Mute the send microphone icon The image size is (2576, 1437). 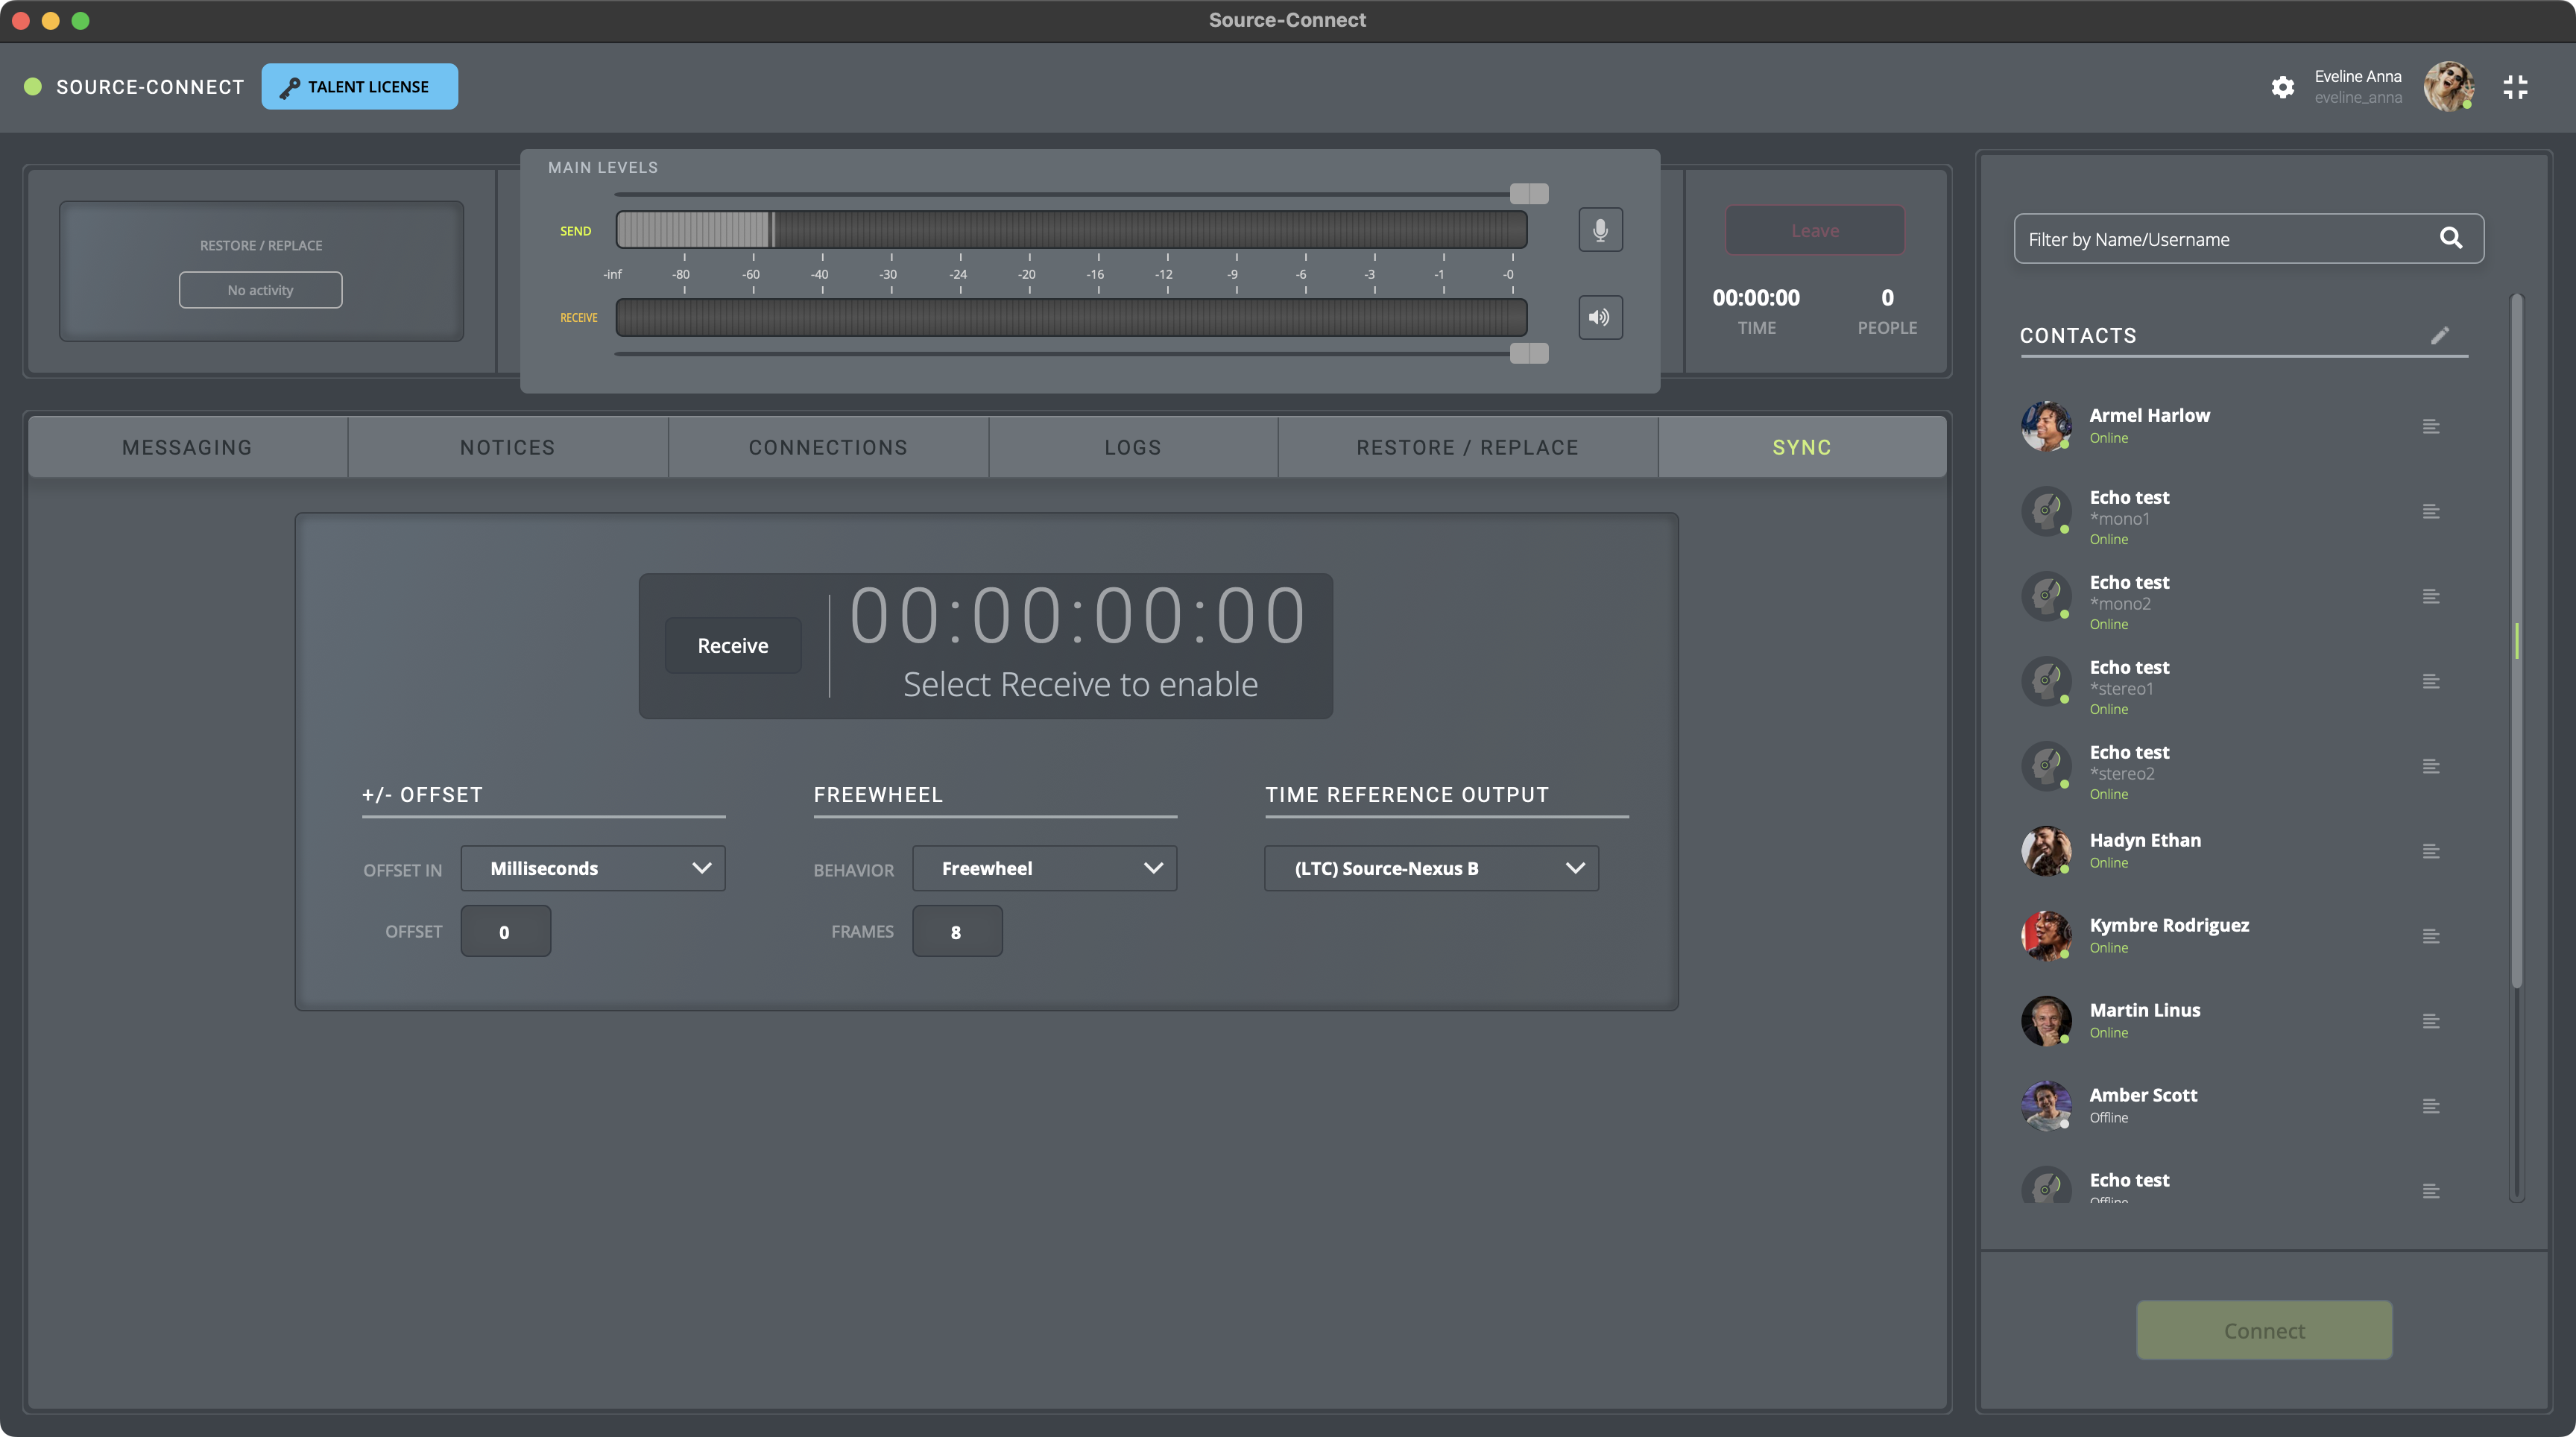[x=1600, y=230]
